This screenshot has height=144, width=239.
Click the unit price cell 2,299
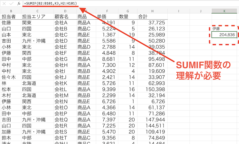coord(107,95)
